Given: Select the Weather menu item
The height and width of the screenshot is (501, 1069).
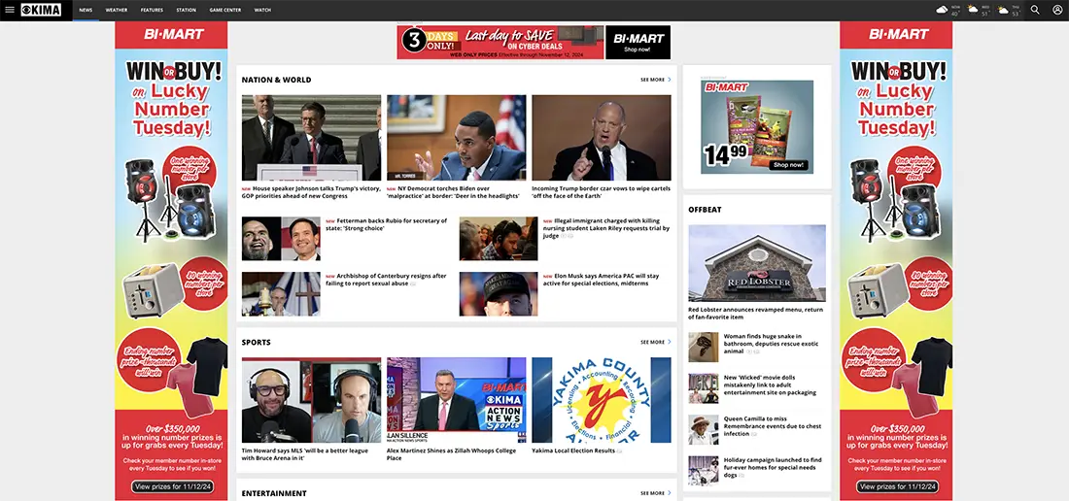Looking at the screenshot, I should [116, 11].
